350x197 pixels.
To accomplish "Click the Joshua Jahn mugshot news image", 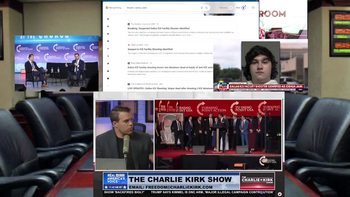I will [x=261, y=62].
